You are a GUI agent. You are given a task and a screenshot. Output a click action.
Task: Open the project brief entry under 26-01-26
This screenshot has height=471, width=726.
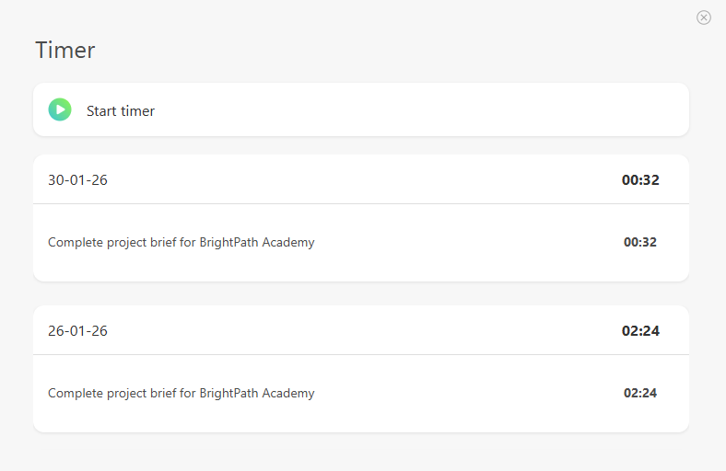click(181, 394)
